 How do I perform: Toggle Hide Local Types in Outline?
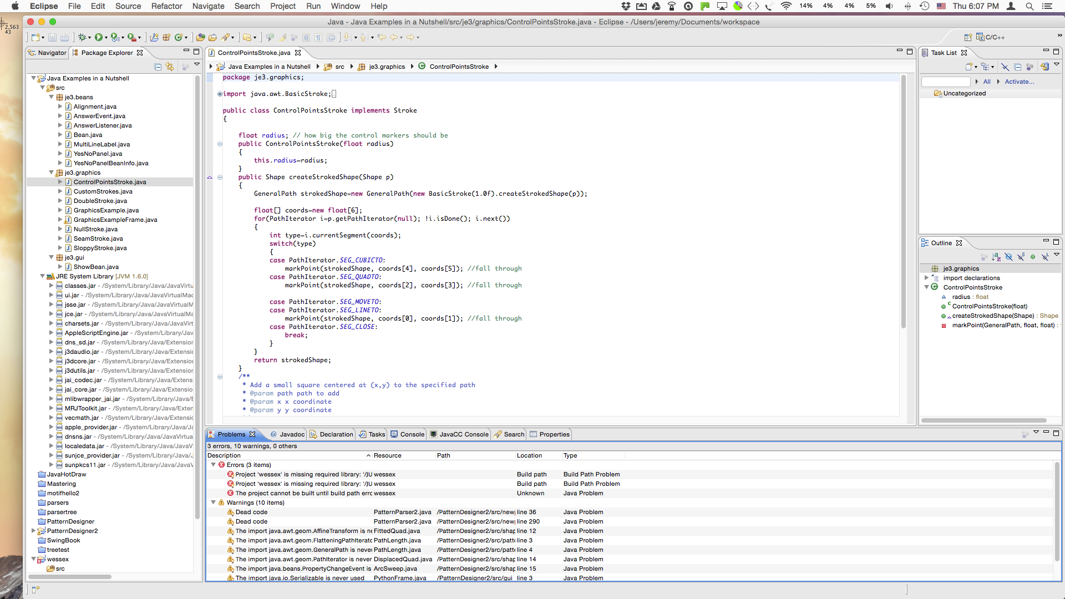1045,257
